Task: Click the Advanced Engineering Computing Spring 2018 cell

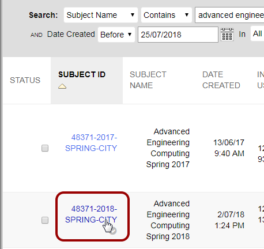Action: tap(168, 220)
